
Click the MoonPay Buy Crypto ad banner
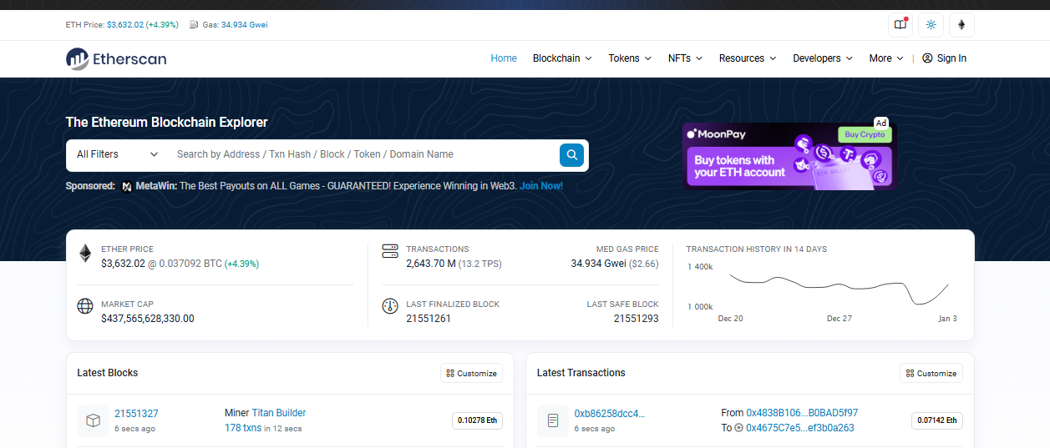[789, 156]
